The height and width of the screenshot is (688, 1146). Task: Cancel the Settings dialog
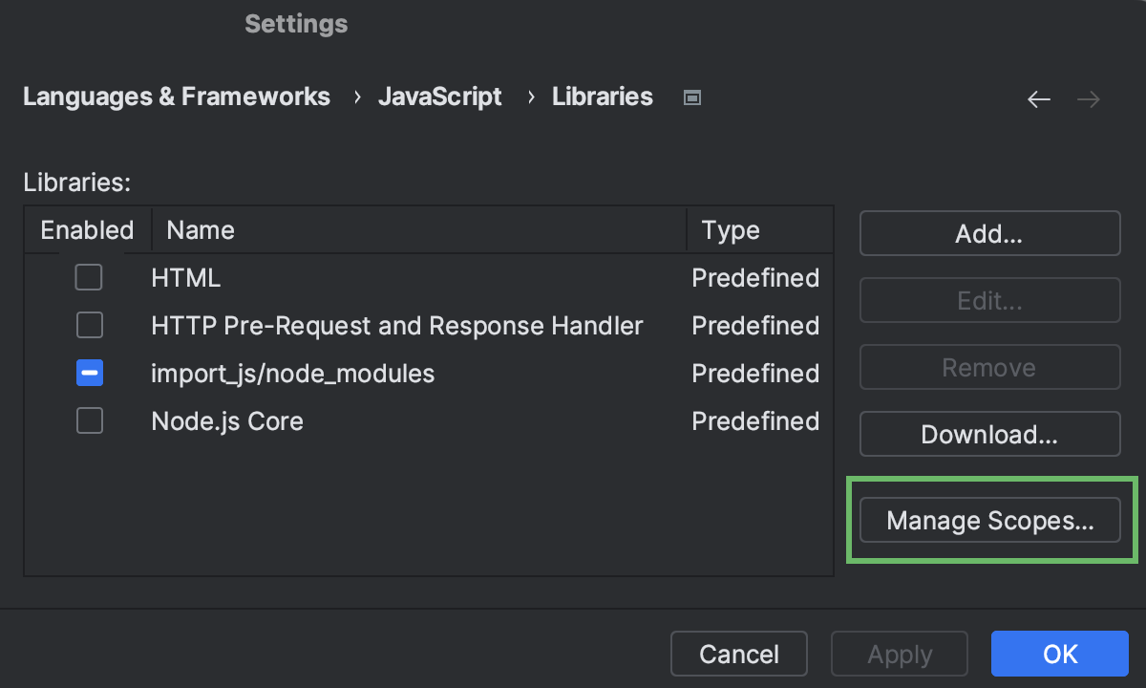click(738, 654)
